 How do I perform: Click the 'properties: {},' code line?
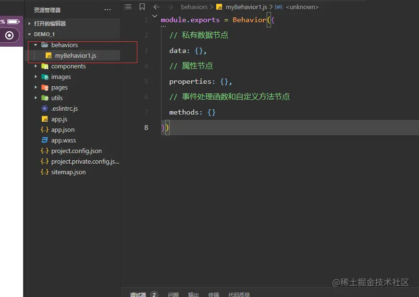click(200, 81)
